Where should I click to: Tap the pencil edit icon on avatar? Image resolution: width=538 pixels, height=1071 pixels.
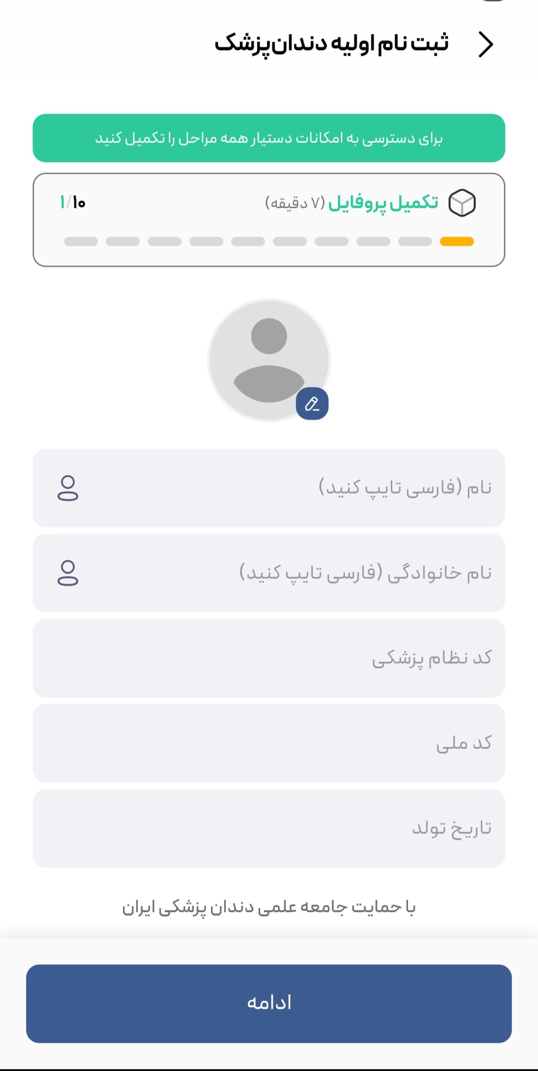[312, 404]
